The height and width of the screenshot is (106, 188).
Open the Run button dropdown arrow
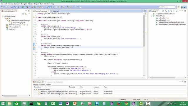pos(25,7)
